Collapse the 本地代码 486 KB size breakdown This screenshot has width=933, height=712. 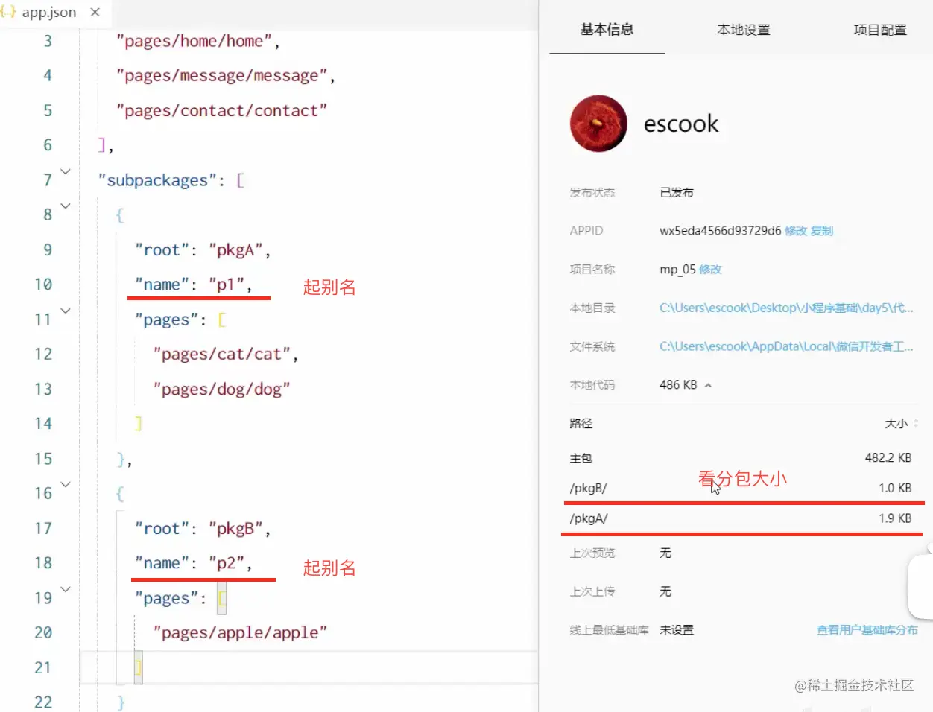click(708, 385)
